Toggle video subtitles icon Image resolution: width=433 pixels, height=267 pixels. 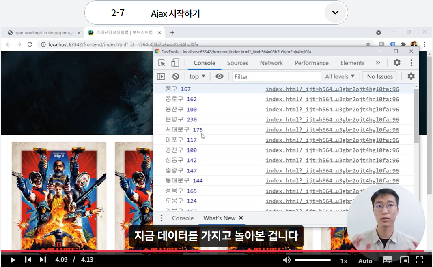pos(388,260)
